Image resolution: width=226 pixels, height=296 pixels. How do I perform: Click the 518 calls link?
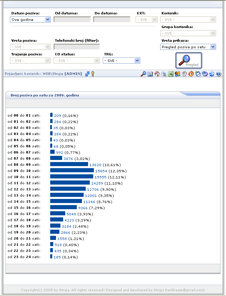click(x=58, y=245)
